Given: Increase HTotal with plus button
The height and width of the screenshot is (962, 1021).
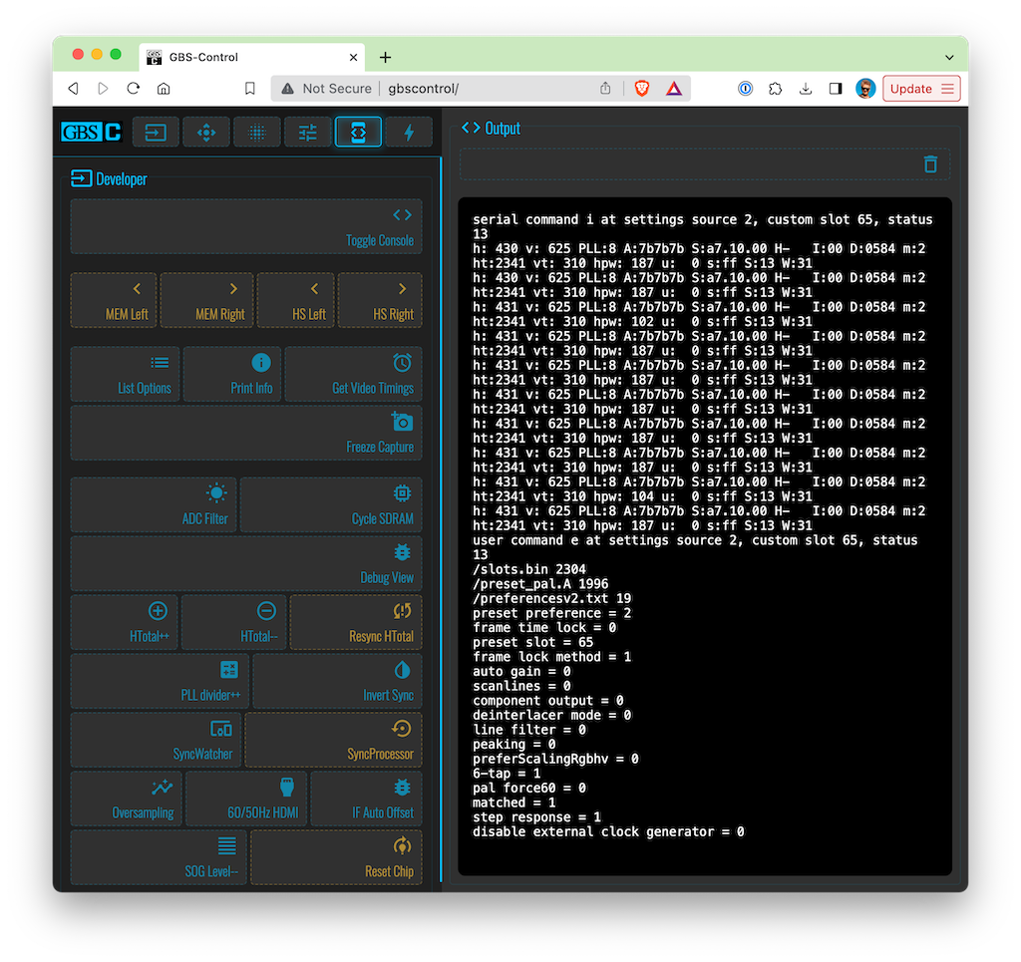Looking at the screenshot, I should (125, 622).
